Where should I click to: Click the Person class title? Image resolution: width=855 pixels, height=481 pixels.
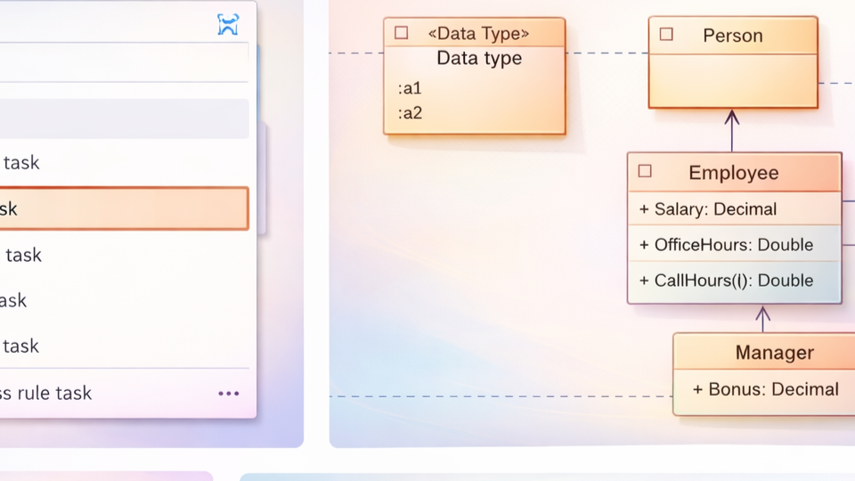(733, 36)
